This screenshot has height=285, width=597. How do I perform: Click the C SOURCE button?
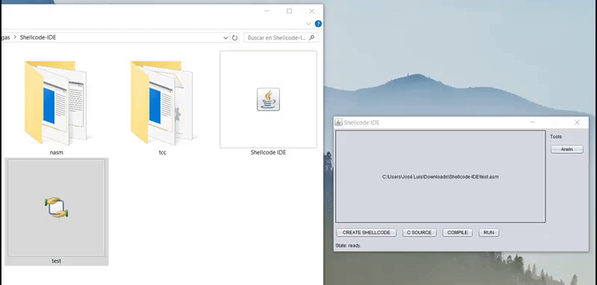pyautogui.click(x=419, y=233)
